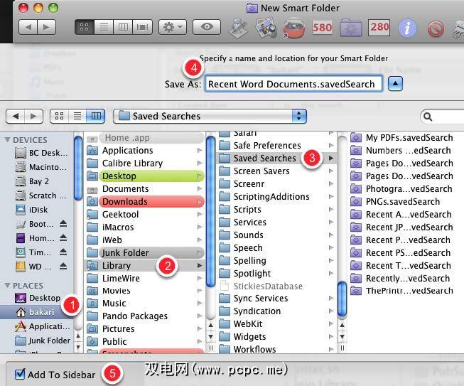Click the back arrow in save dialog
This screenshot has height=386, width=464.
pyautogui.click(x=16, y=116)
